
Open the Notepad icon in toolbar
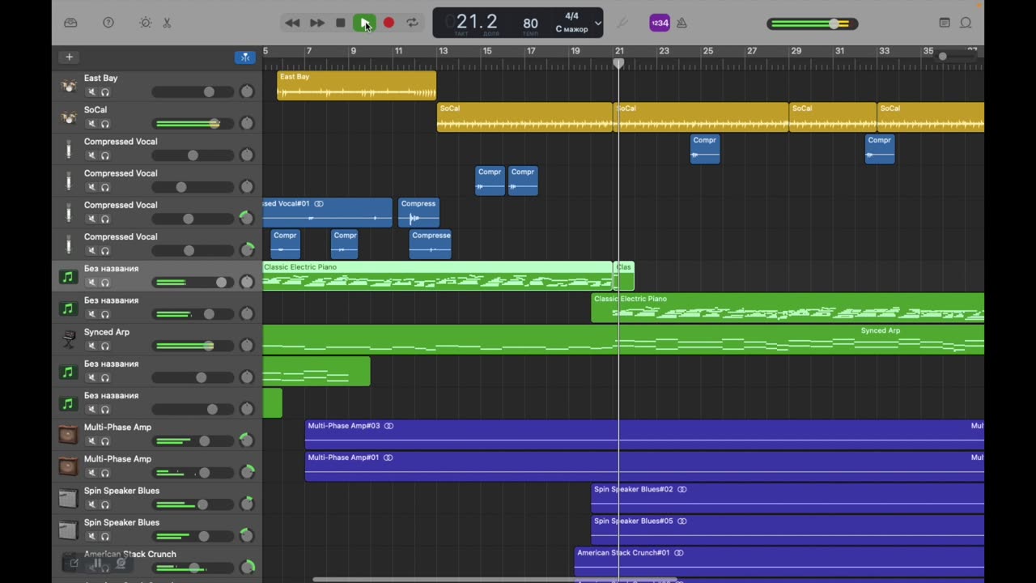tap(945, 23)
